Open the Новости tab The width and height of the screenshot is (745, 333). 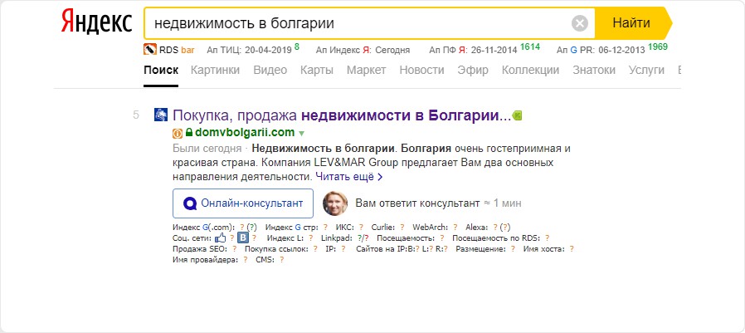coord(421,71)
